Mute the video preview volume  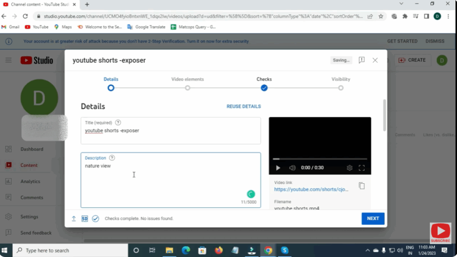pyautogui.click(x=292, y=168)
